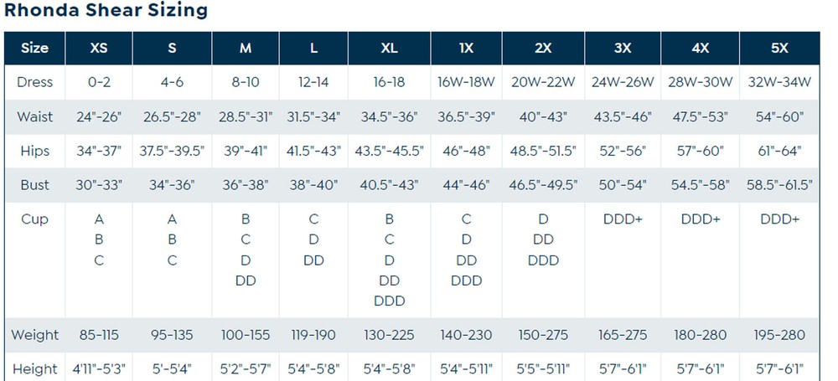Click the 5X column header
838x381 pixels.
(x=779, y=48)
